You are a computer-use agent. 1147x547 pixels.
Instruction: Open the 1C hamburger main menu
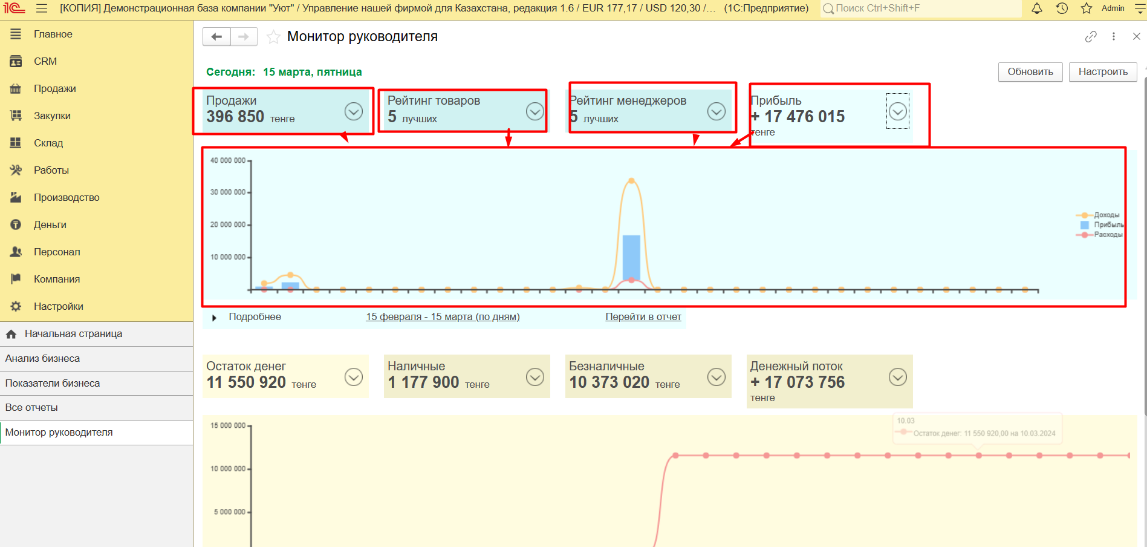coord(42,8)
